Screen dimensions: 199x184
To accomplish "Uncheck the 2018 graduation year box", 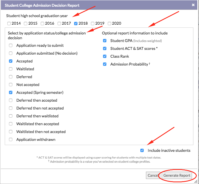I will point(76,24).
